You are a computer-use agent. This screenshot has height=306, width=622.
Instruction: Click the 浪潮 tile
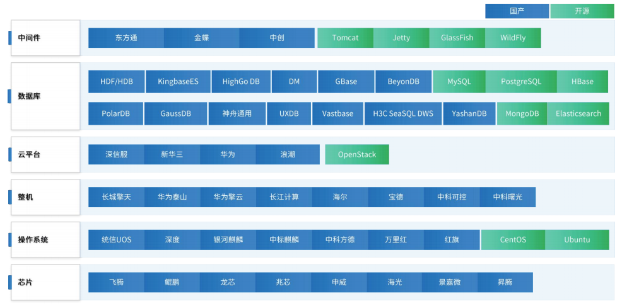[x=288, y=154]
